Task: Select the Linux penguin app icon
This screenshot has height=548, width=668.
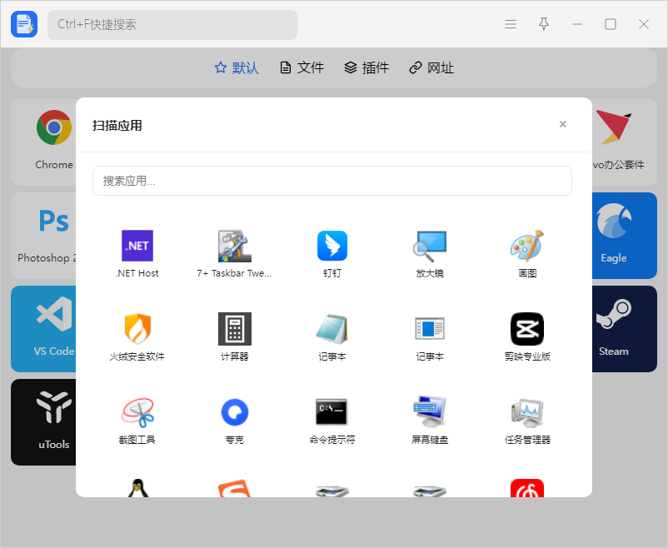Action: (137, 488)
